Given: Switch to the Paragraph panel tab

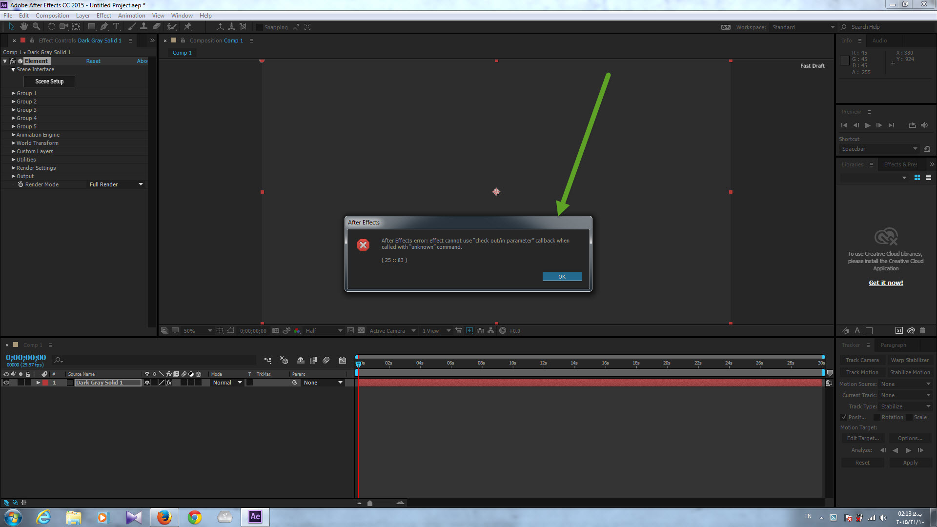Looking at the screenshot, I should pos(893,345).
